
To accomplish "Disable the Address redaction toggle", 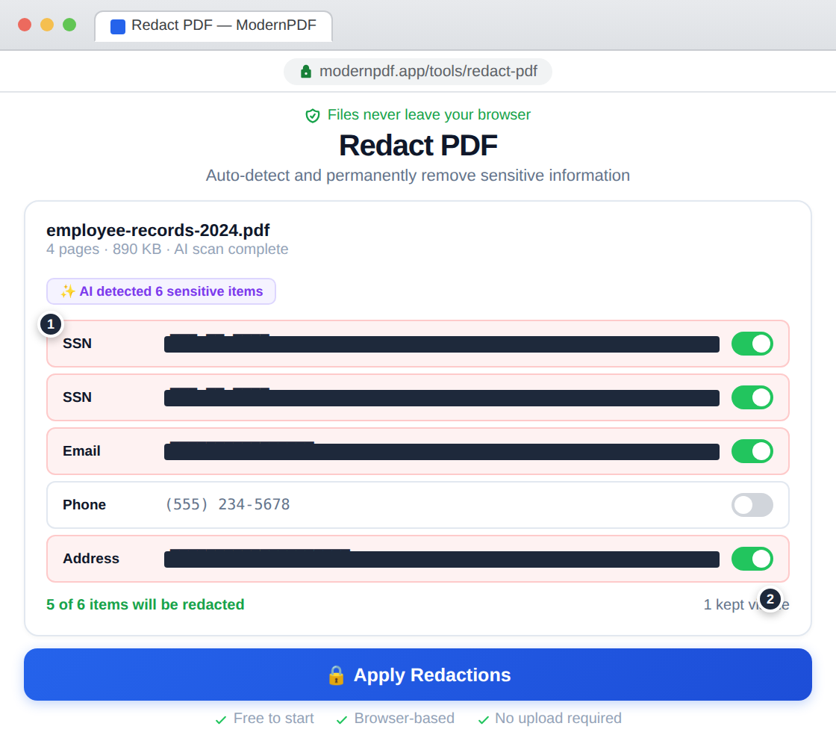I will [752, 558].
